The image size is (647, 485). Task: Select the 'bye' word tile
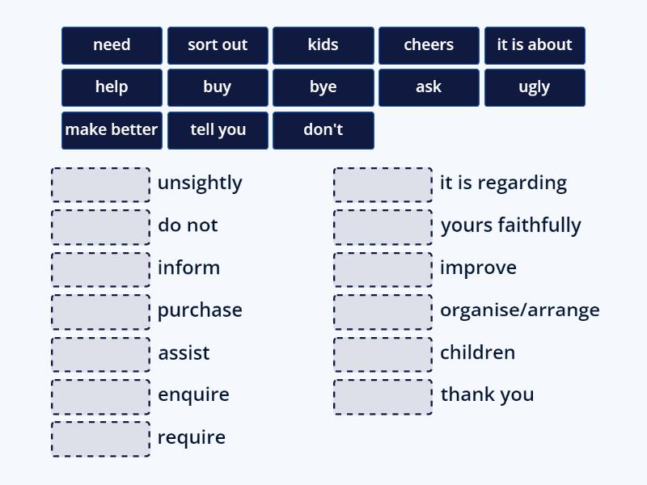click(x=323, y=87)
